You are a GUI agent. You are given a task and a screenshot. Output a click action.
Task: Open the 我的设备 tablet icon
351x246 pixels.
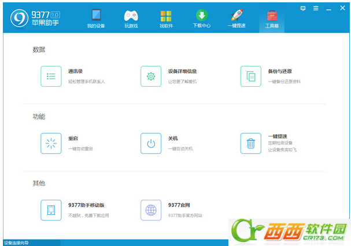(96, 15)
